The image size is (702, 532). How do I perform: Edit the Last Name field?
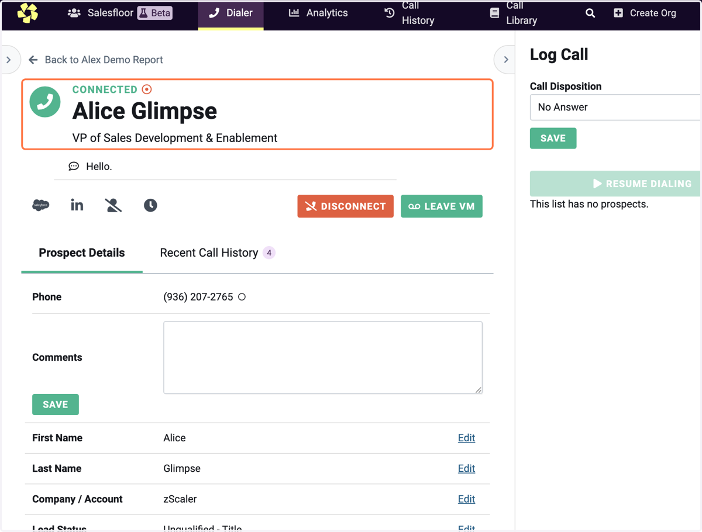[466, 468]
